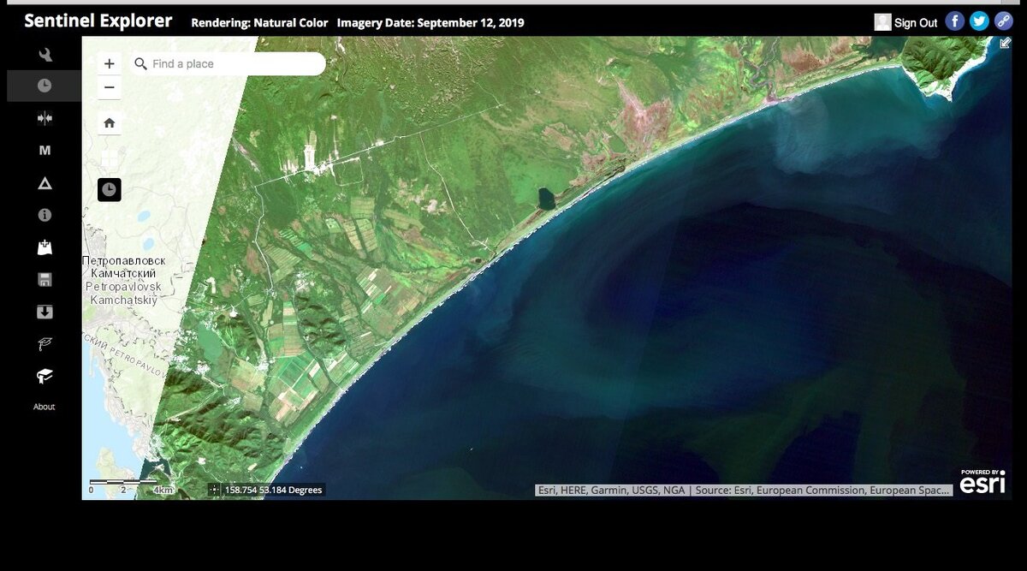
Task: Click the save floppy disk icon
Action: click(x=45, y=280)
